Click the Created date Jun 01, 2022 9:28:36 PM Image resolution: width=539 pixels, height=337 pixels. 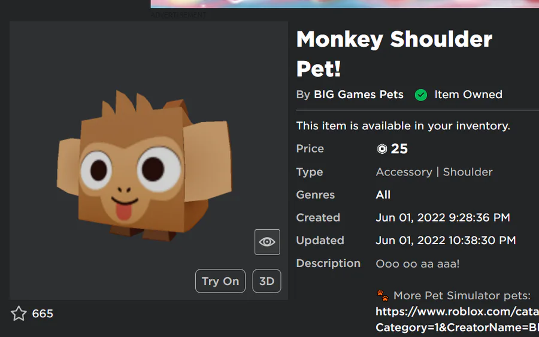click(x=443, y=217)
